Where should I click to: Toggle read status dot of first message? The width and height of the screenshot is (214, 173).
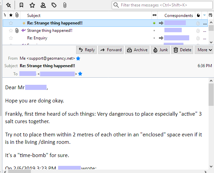154,23
